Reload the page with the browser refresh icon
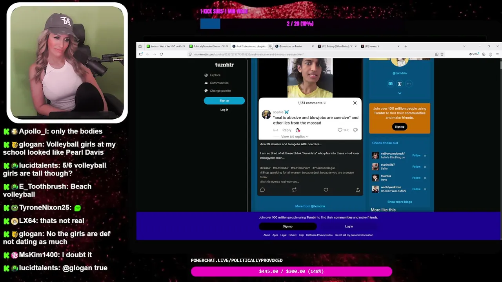502x282 pixels. pos(161,54)
